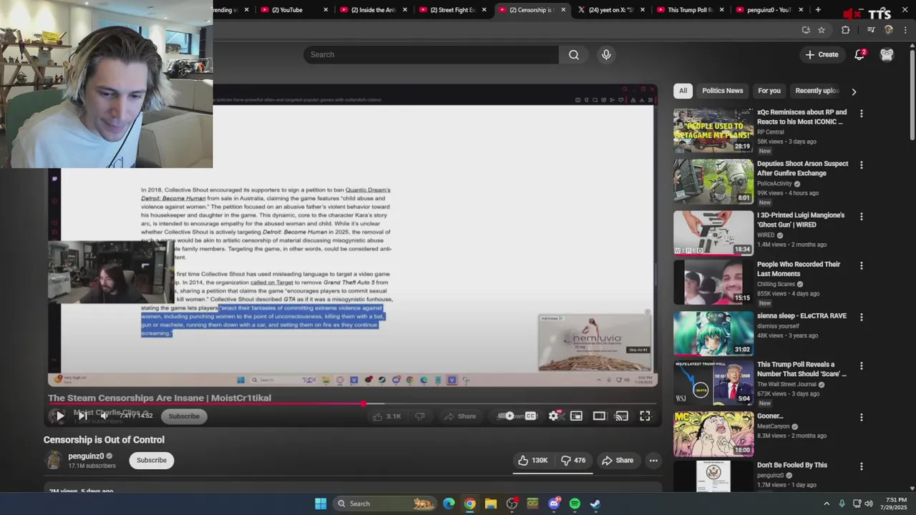916x515 pixels.
Task: Open options for Don't Be Fooled video
Action: tap(861, 466)
